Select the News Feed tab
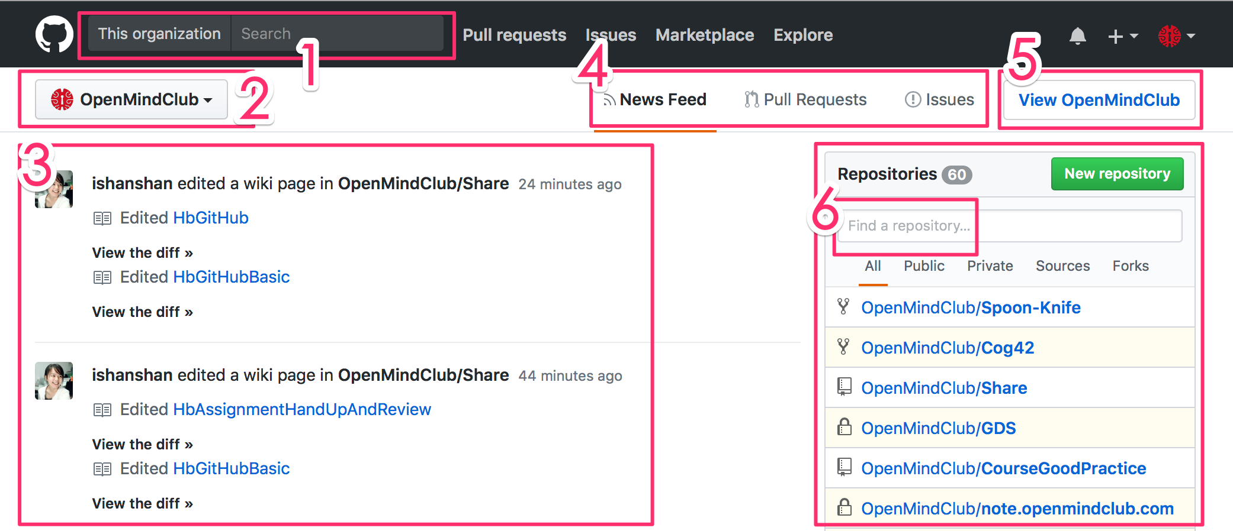Screen dimensions: 1233x531 (x=655, y=99)
